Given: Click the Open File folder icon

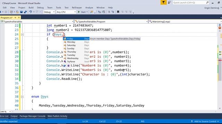Looking at the screenshot, I should pos(17,12).
